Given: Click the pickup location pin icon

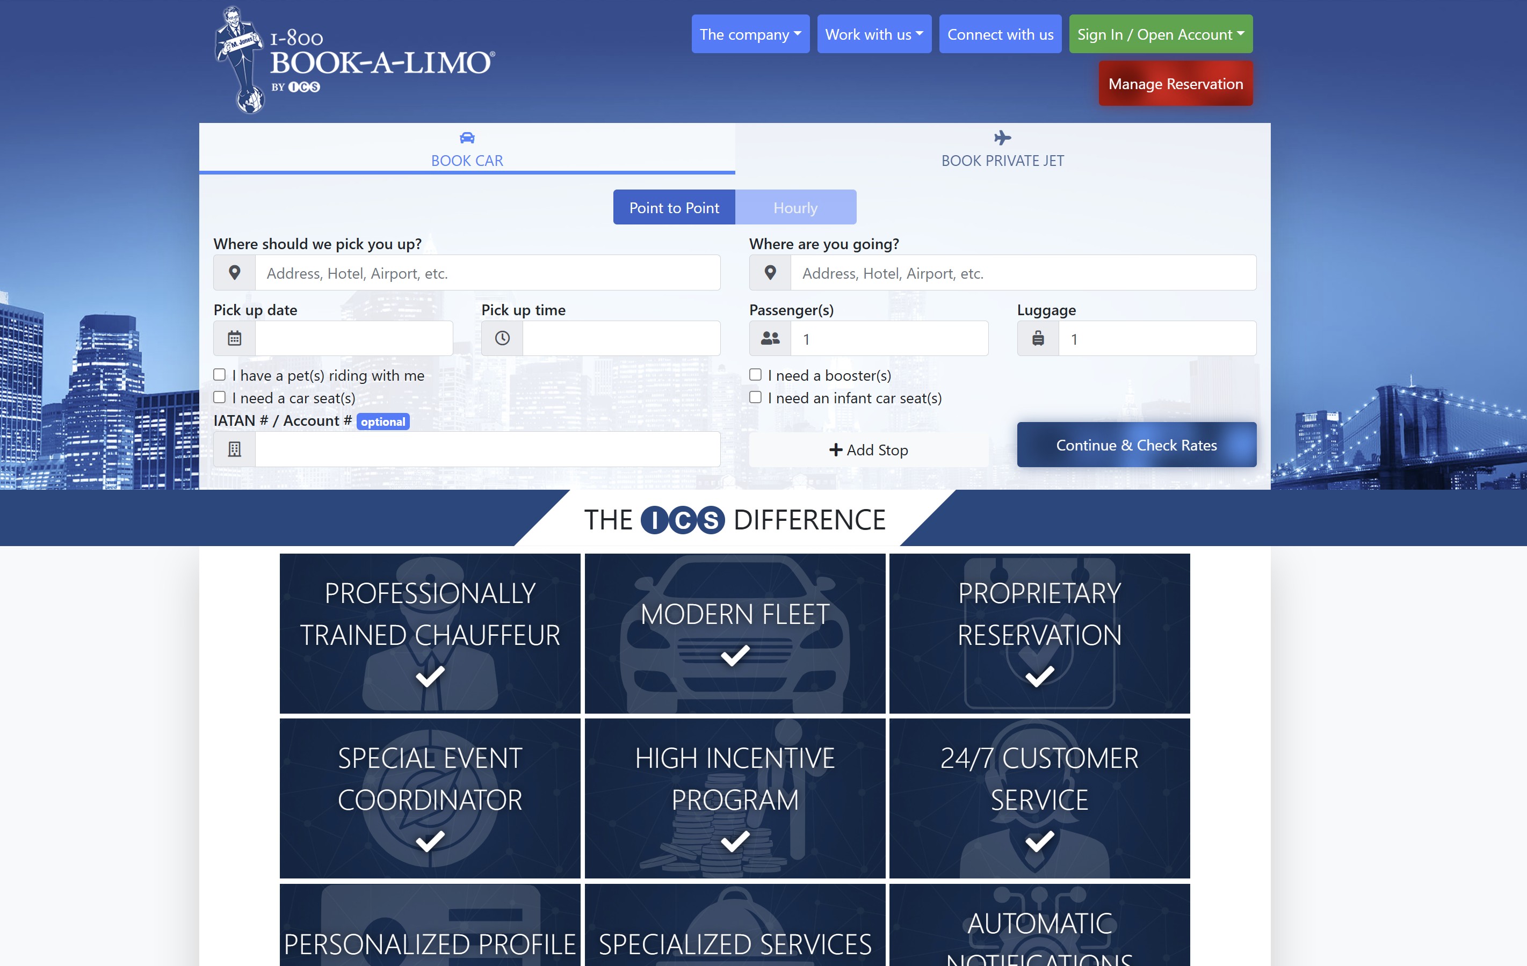Looking at the screenshot, I should [235, 273].
